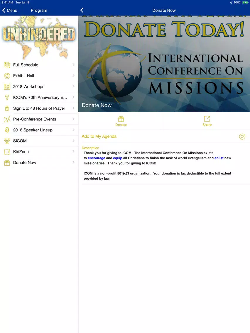The width and height of the screenshot is (250, 333).
Task: Tap the Full Schedule calendar icon
Action: pyautogui.click(x=7, y=65)
